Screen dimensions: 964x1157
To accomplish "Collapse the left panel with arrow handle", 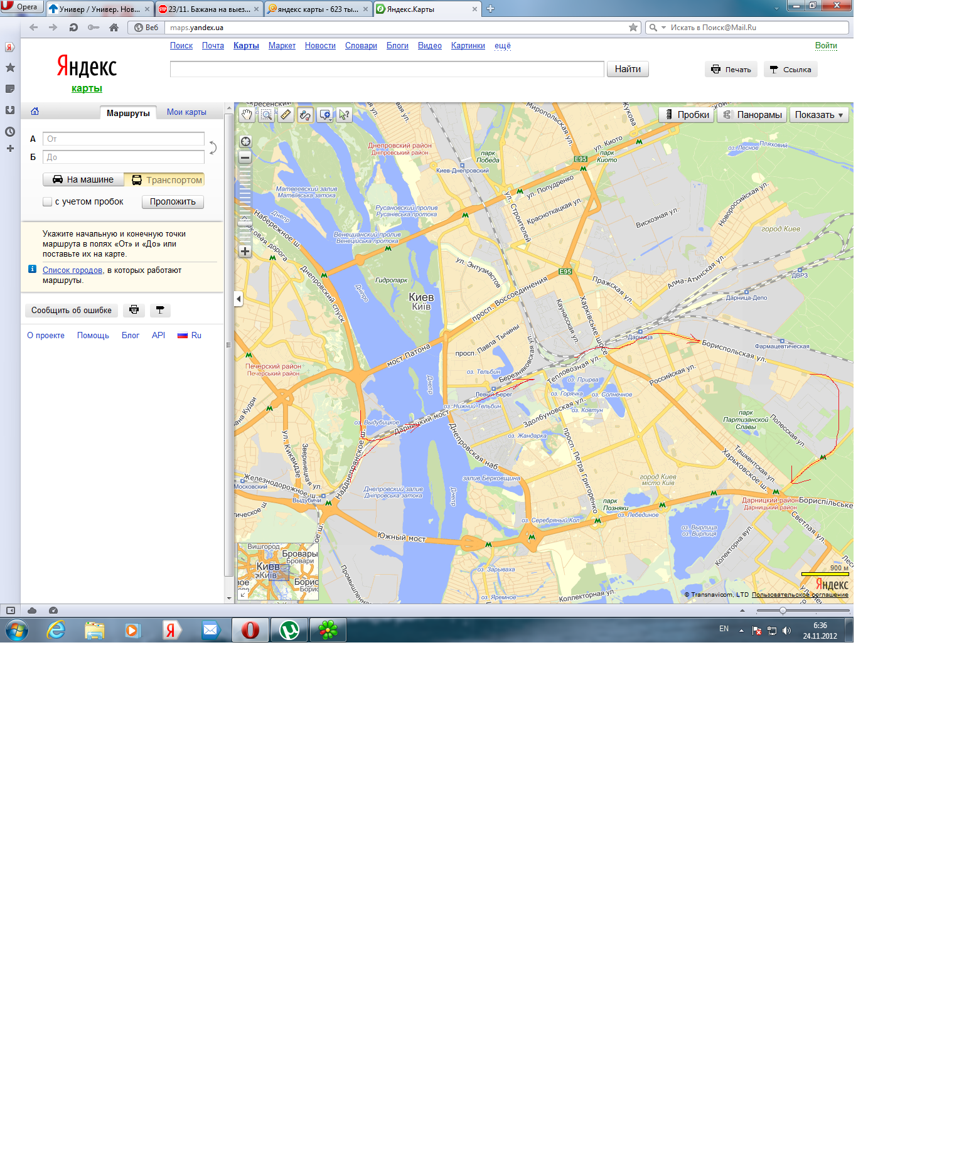I will point(238,299).
